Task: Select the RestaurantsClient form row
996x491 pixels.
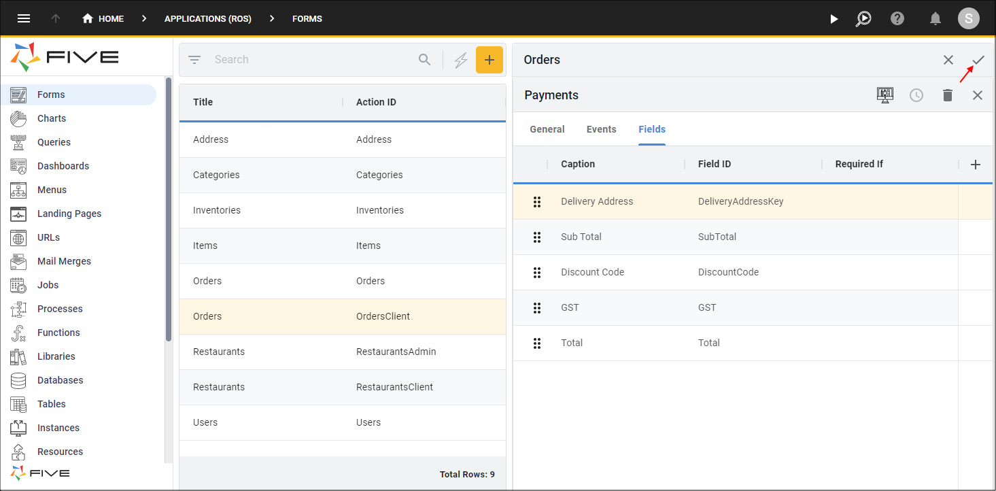Action: click(343, 387)
